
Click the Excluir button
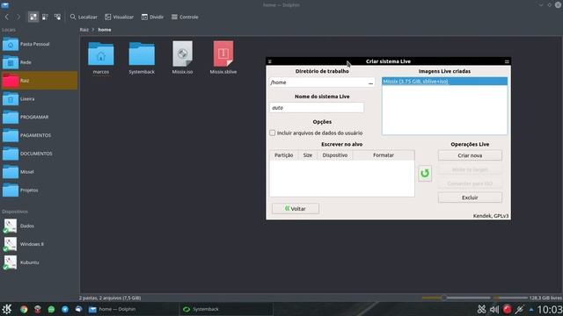[x=470, y=197]
